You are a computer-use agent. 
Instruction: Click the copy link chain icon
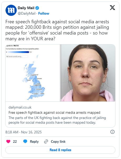tap(46, 141)
